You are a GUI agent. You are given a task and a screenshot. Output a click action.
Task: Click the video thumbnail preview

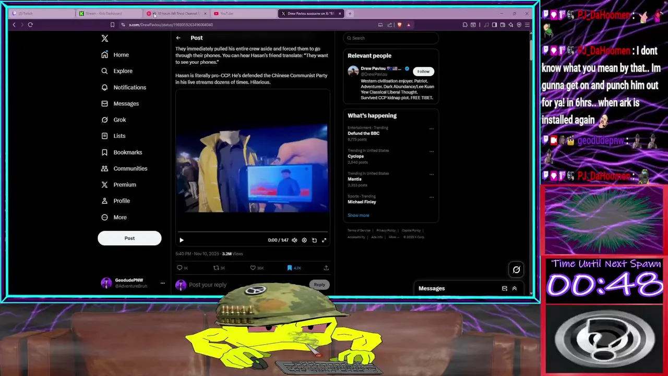tap(253, 168)
